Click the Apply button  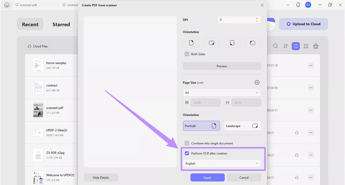click(x=207, y=177)
